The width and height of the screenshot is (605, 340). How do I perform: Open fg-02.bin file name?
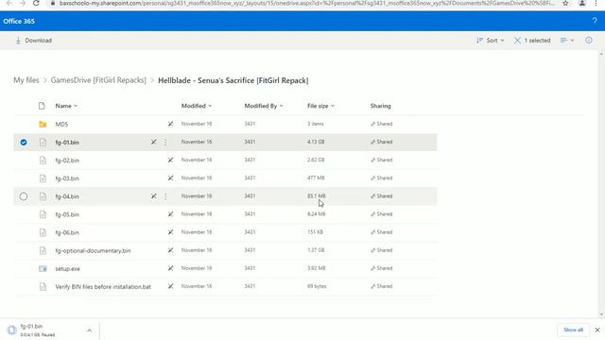[67, 161]
